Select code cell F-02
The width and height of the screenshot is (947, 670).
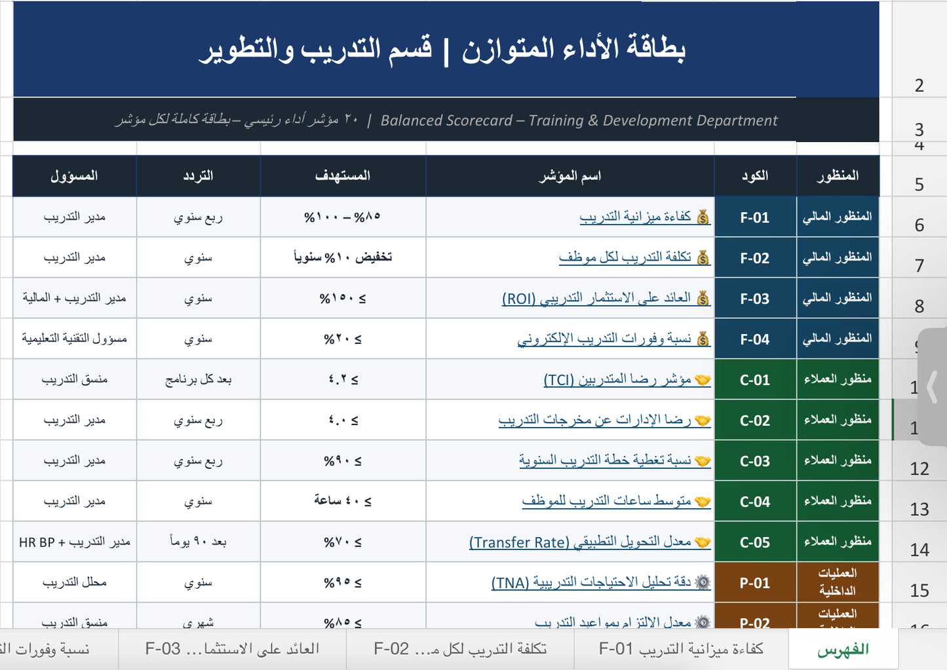[755, 257]
